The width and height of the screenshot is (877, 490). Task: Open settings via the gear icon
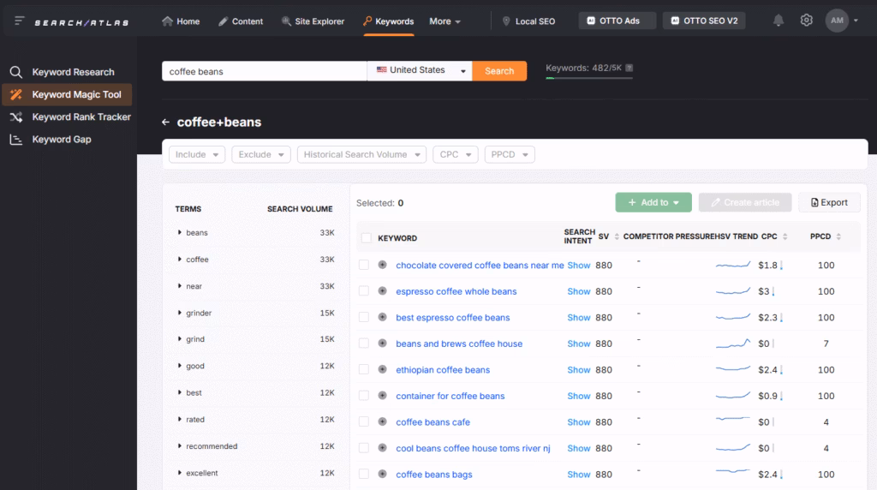coord(806,21)
